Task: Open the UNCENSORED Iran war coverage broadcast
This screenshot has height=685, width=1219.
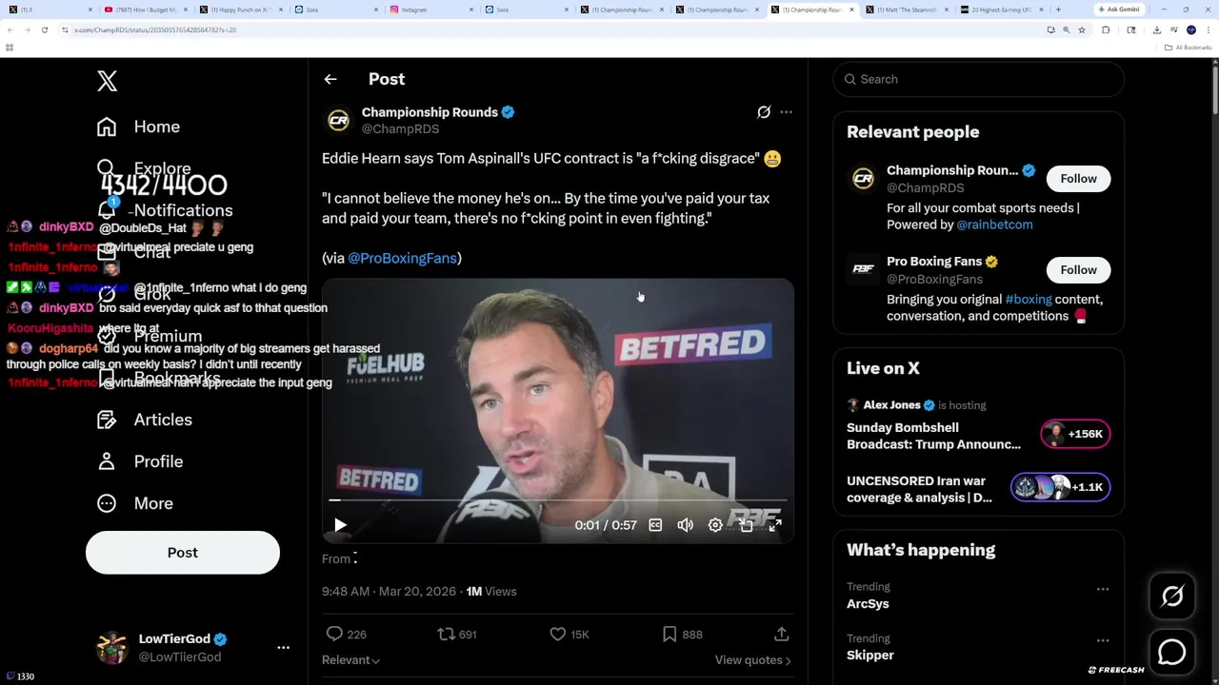Action: click(919, 489)
